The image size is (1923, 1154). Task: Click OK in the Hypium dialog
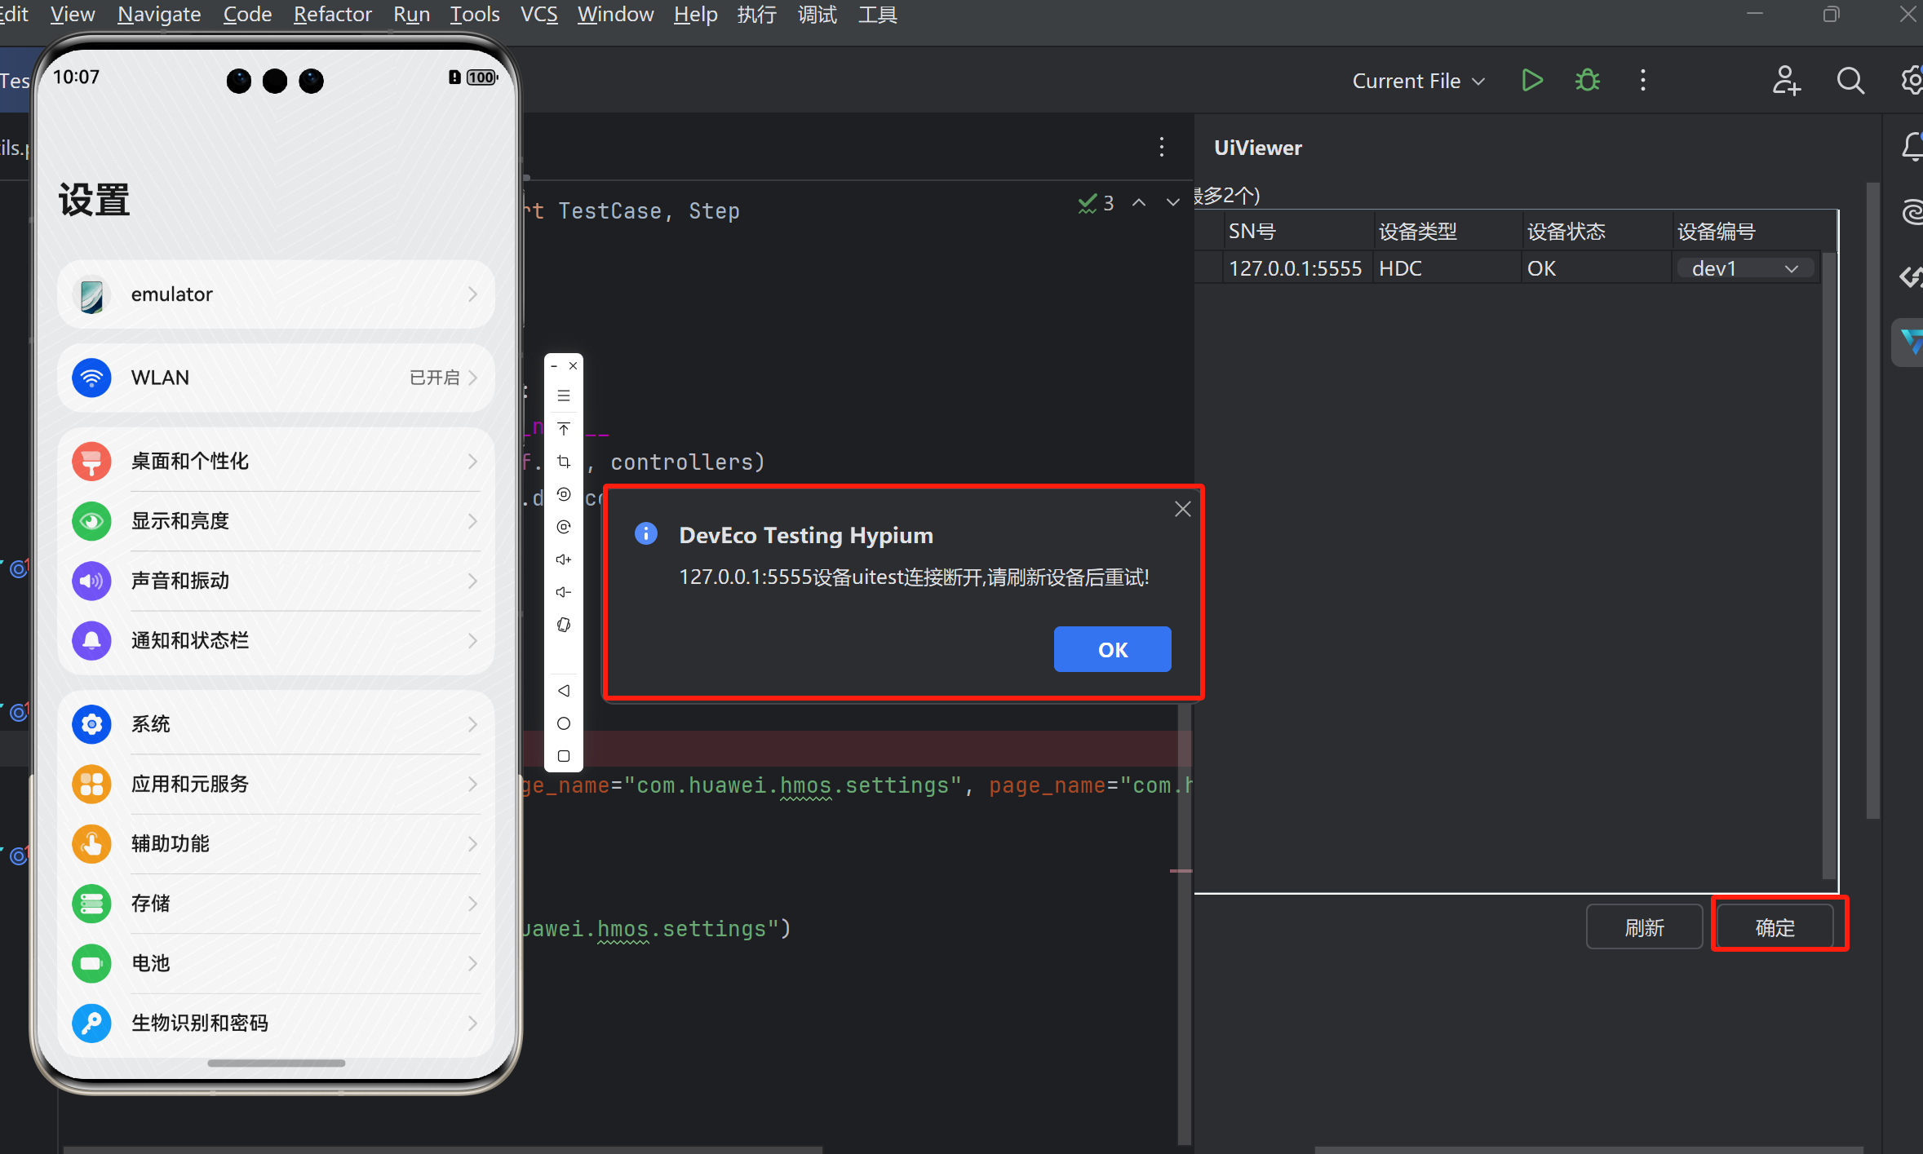coord(1112,649)
